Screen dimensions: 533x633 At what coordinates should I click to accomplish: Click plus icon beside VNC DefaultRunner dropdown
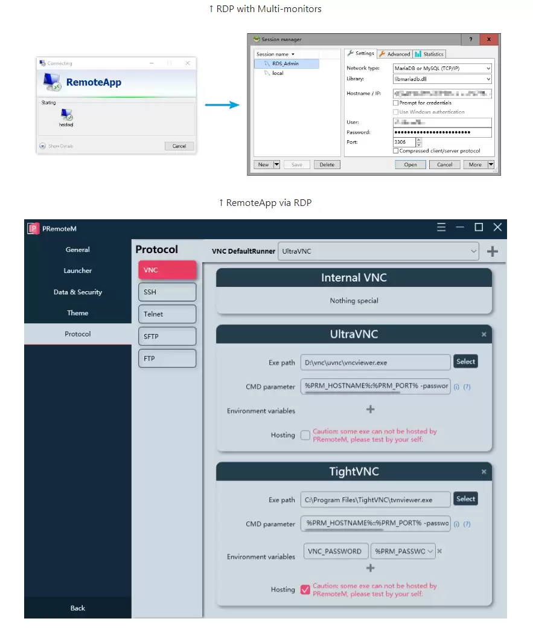493,251
